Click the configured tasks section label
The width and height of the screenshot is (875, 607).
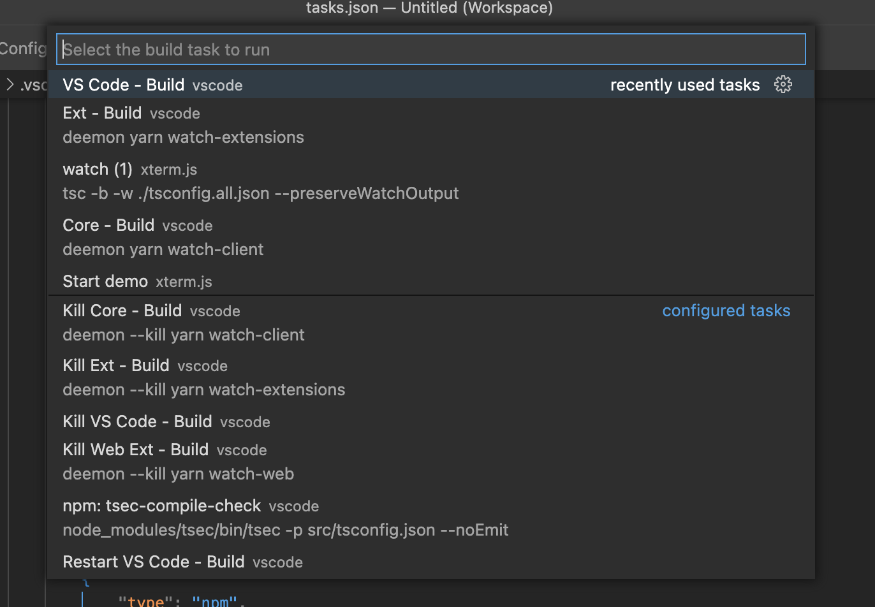726,311
